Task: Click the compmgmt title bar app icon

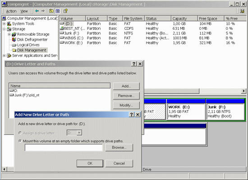Action: coord(4,4)
